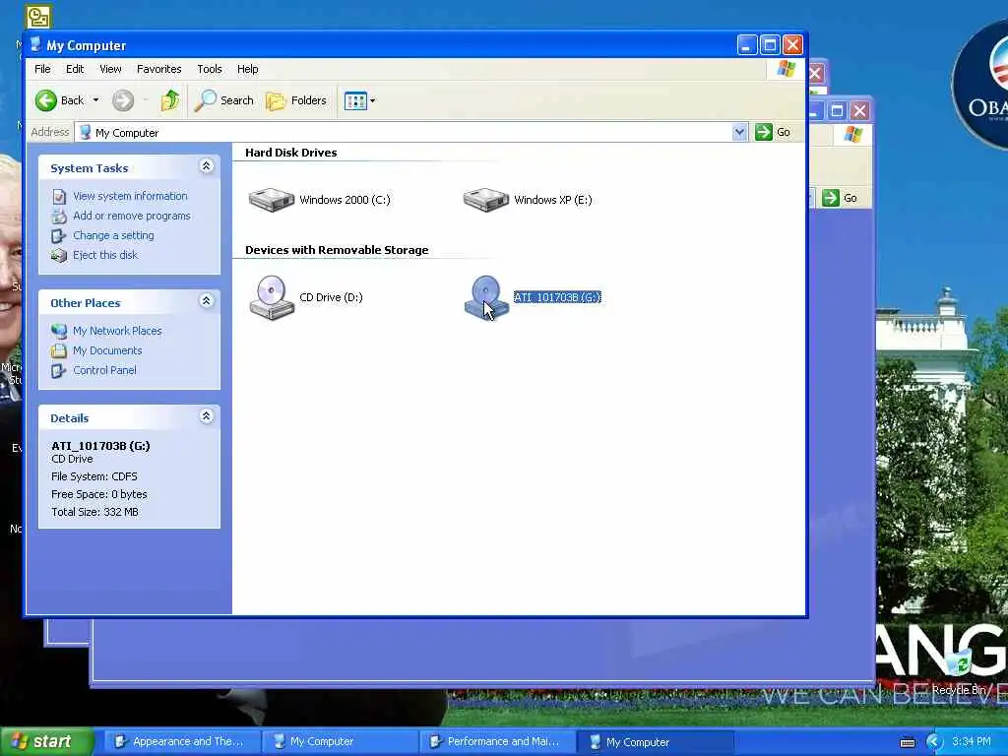Open the File menu
The image size is (1008, 756).
point(42,69)
